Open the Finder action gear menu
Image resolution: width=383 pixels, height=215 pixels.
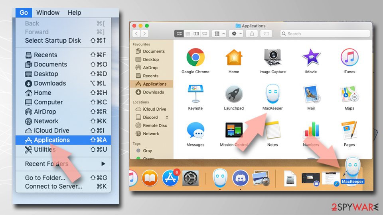236,33
